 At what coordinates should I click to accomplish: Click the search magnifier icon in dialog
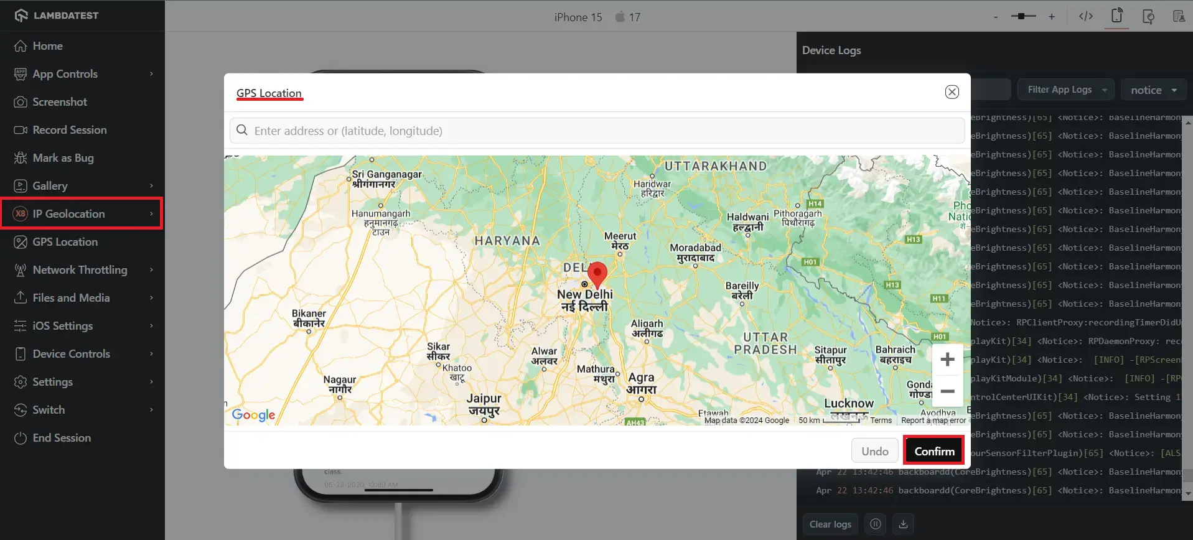coord(242,131)
